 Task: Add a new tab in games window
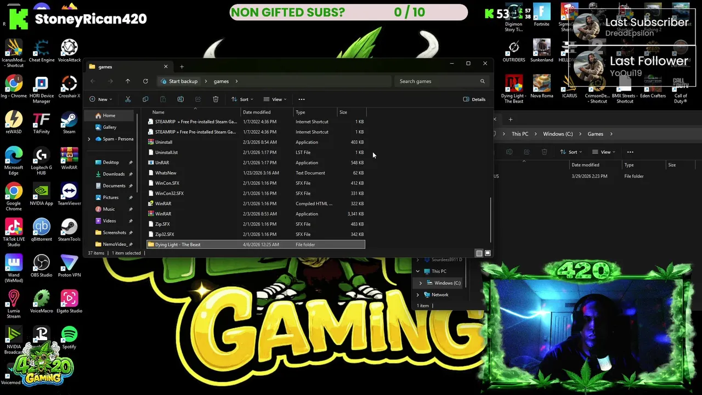(182, 67)
